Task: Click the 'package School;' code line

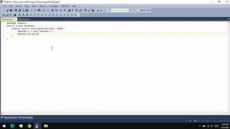Action: point(17,23)
